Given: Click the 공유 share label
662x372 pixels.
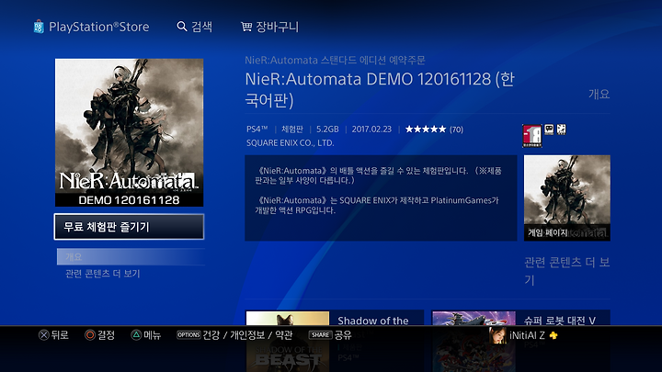Looking at the screenshot, I should click(x=343, y=335).
